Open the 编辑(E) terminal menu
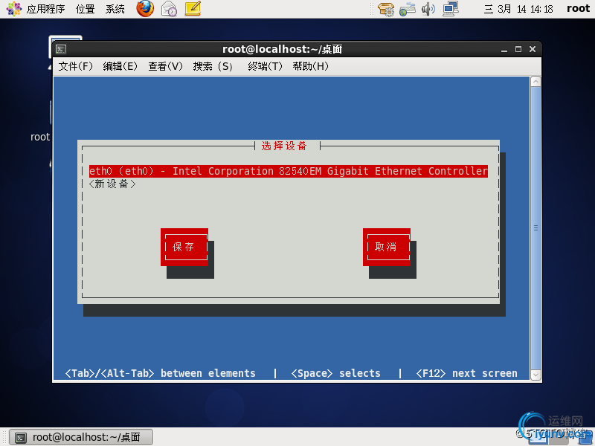The image size is (595, 446). pos(120,66)
